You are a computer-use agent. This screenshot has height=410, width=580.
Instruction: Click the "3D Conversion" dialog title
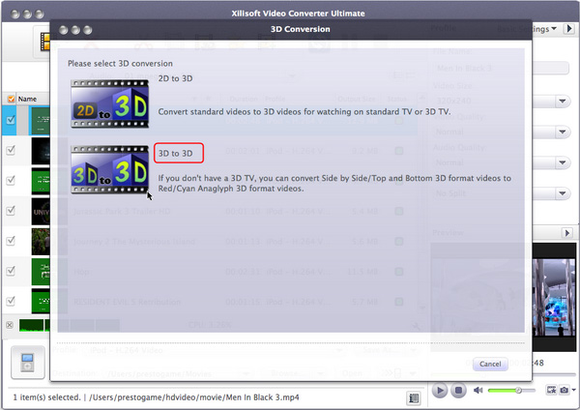[x=300, y=29]
